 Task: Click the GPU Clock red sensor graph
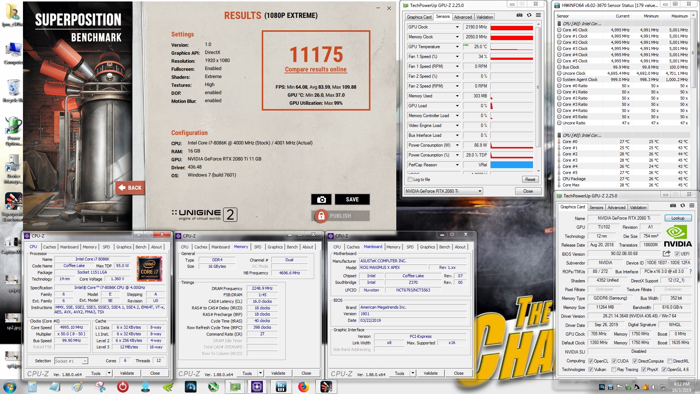coord(512,27)
